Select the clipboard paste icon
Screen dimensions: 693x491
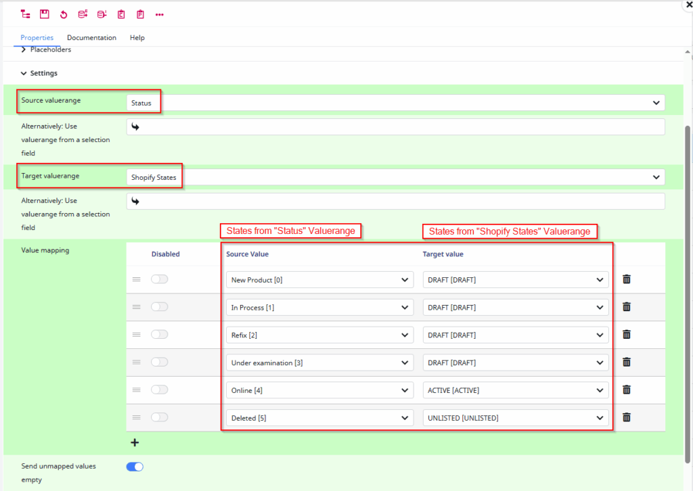pyautogui.click(x=141, y=14)
